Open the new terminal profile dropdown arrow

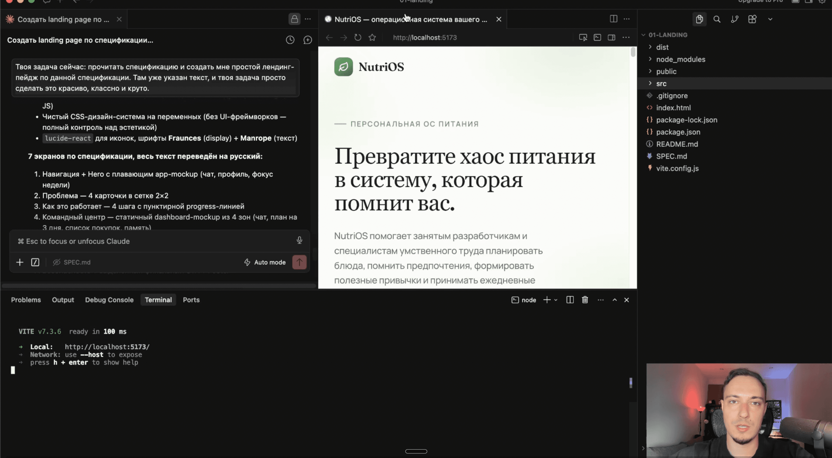556,300
